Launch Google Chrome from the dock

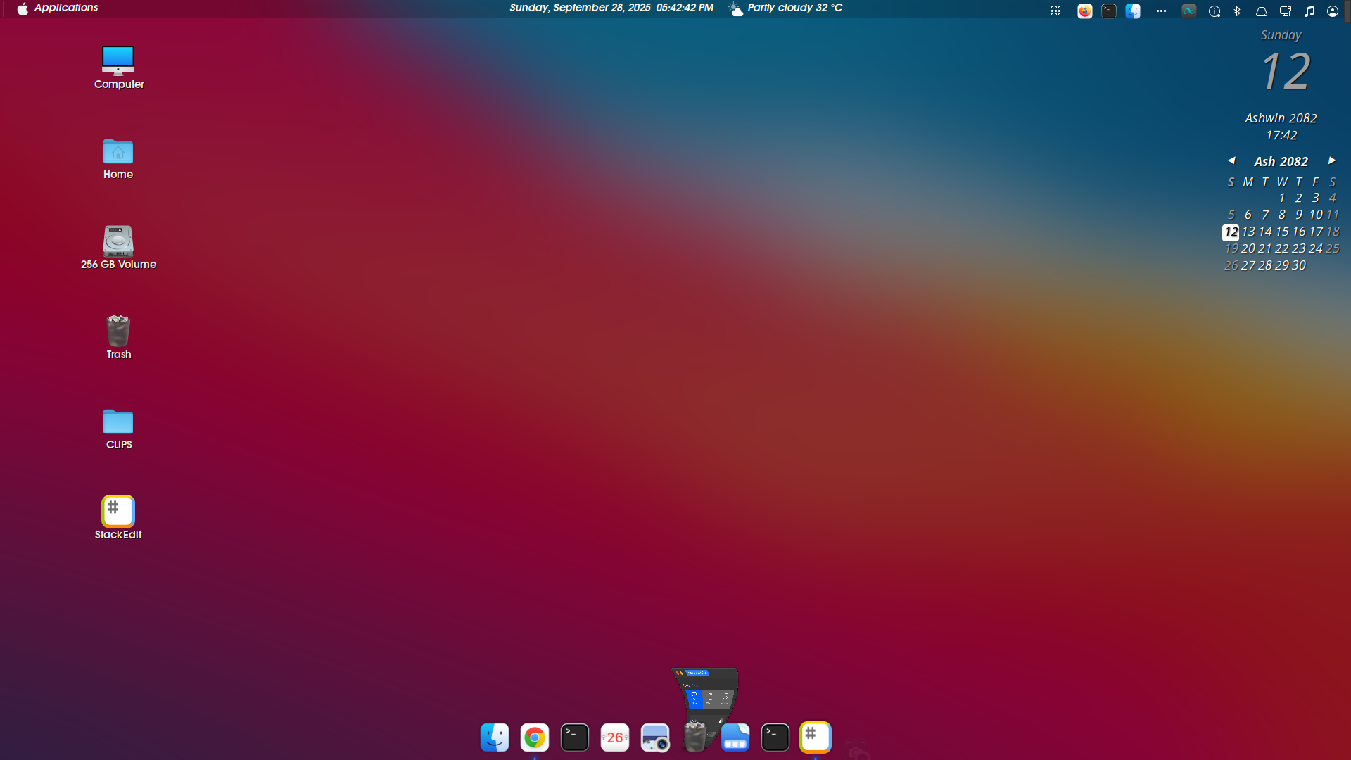click(x=535, y=737)
